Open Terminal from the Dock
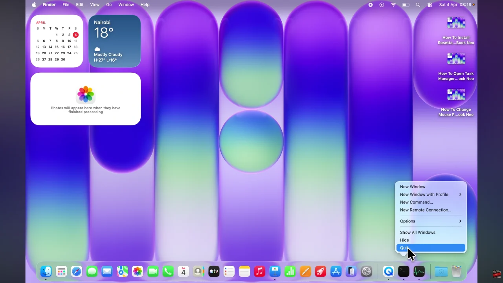Viewport: 503px width, 283px height. pos(404,271)
